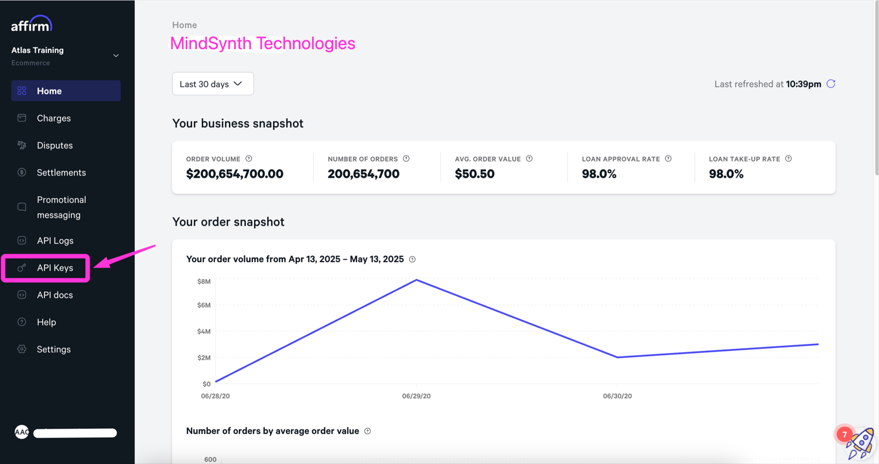Image resolution: width=879 pixels, height=464 pixels.
Task: Click the MindSynth Technologies title
Action: click(262, 43)
